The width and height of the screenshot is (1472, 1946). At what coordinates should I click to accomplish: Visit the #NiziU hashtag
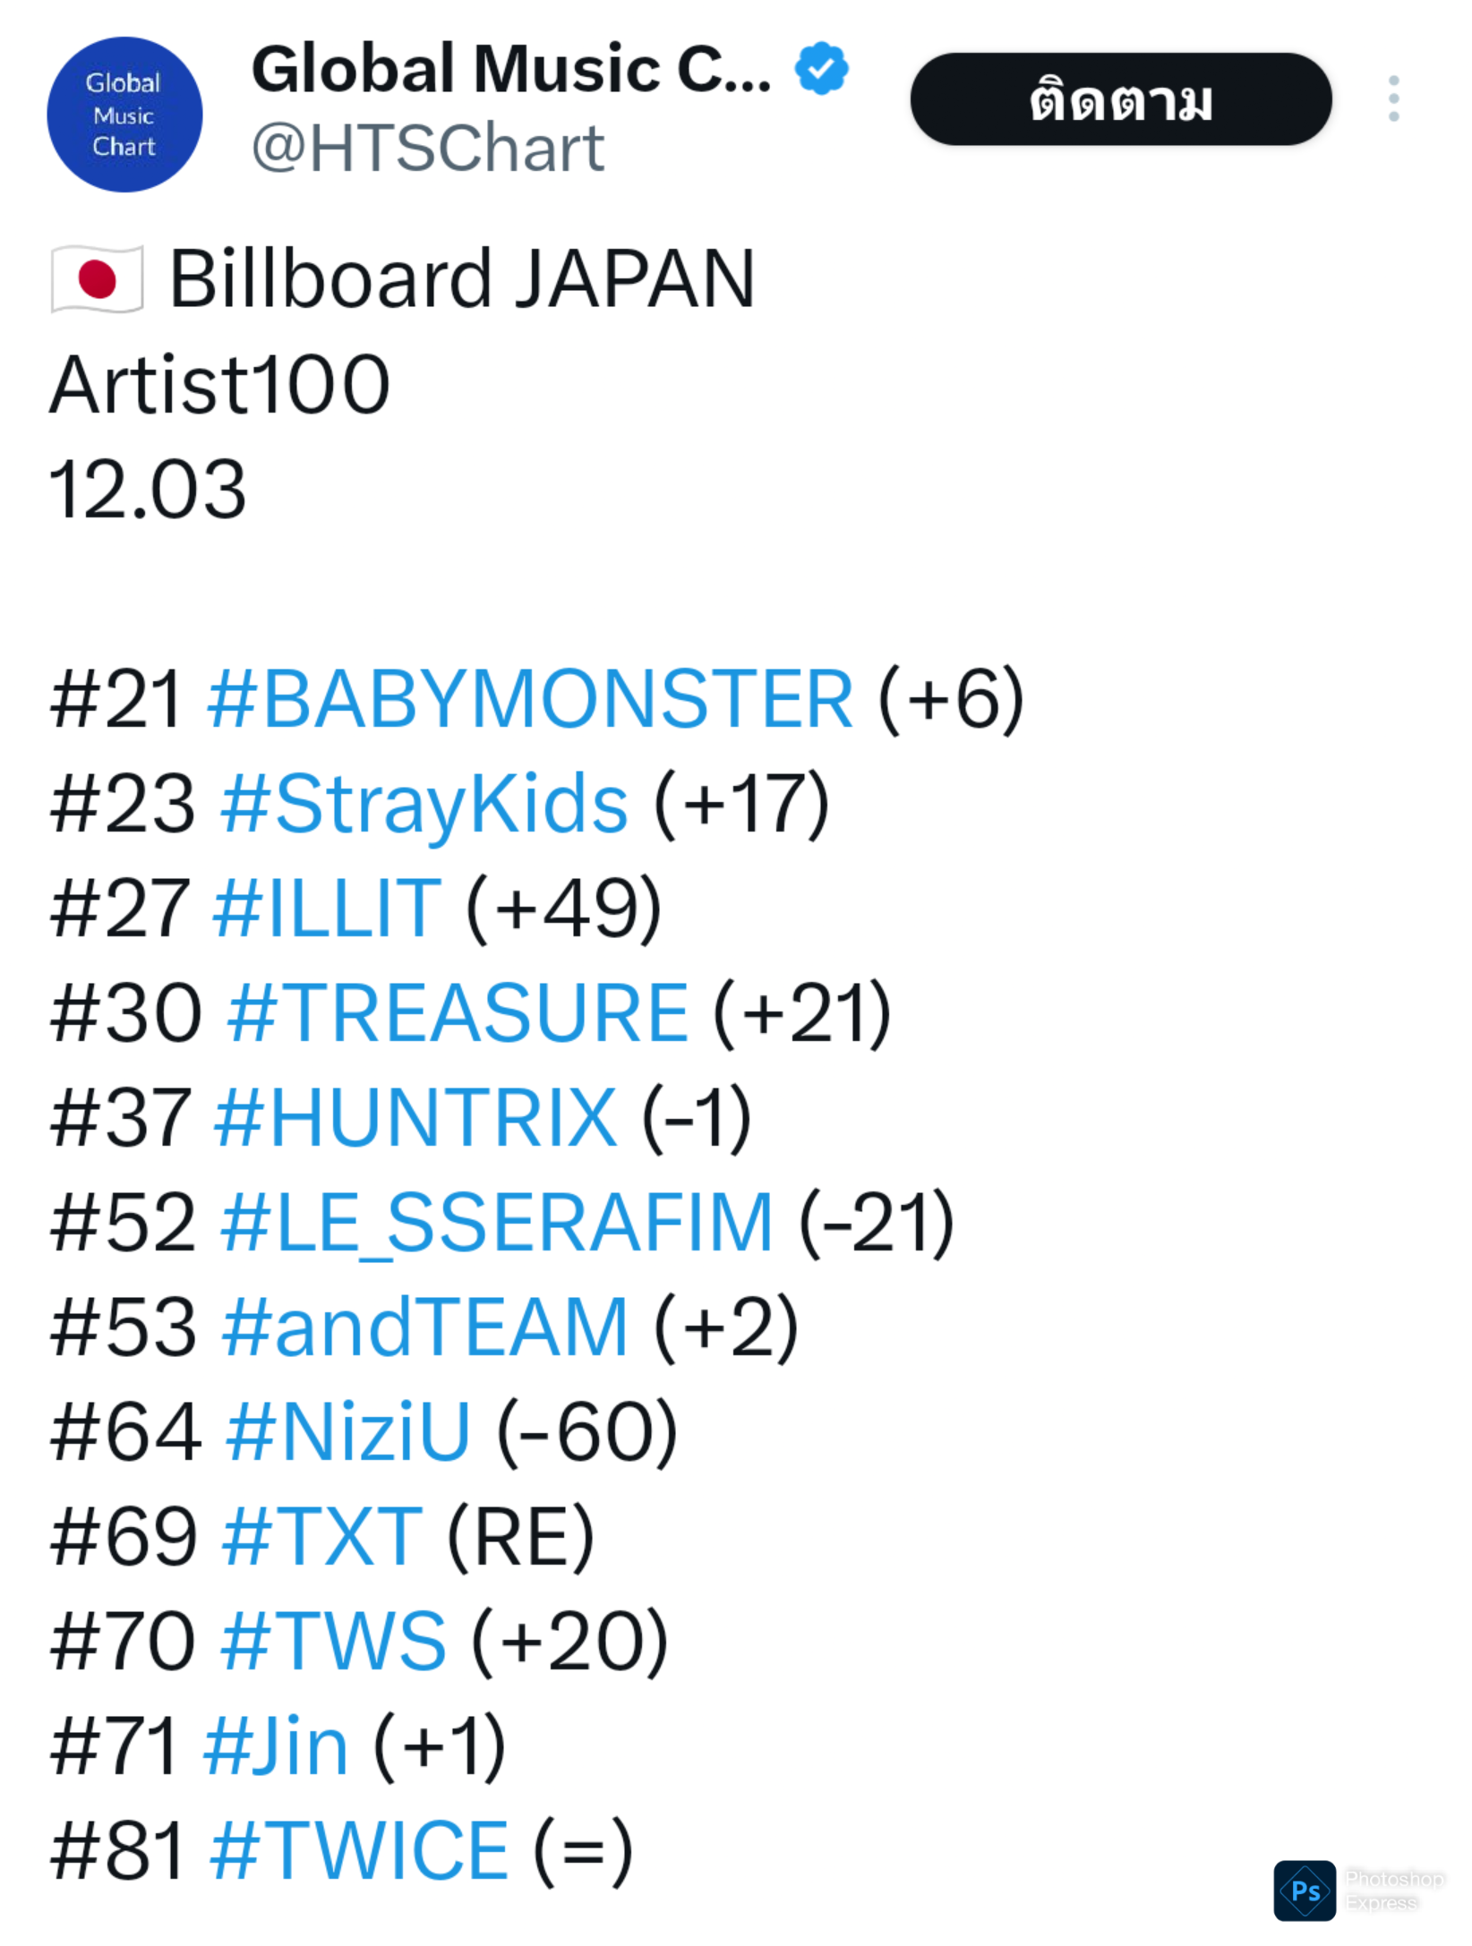click(x=348, y=1432)
